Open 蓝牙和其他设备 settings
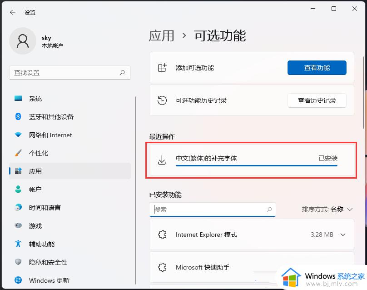The height and width of the screenshot is (290, 367). coord(70,117)
